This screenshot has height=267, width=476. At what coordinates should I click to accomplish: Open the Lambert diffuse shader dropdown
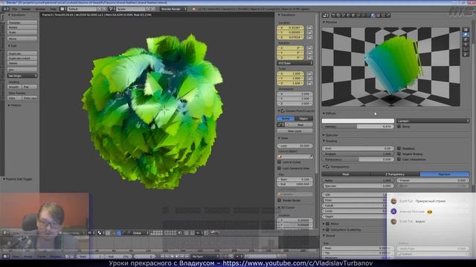click(433, 121)
